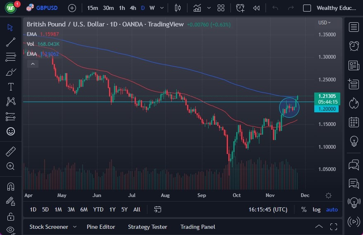
Task: Switch to the Strategy Tester tab
Action: coord(147,227)
